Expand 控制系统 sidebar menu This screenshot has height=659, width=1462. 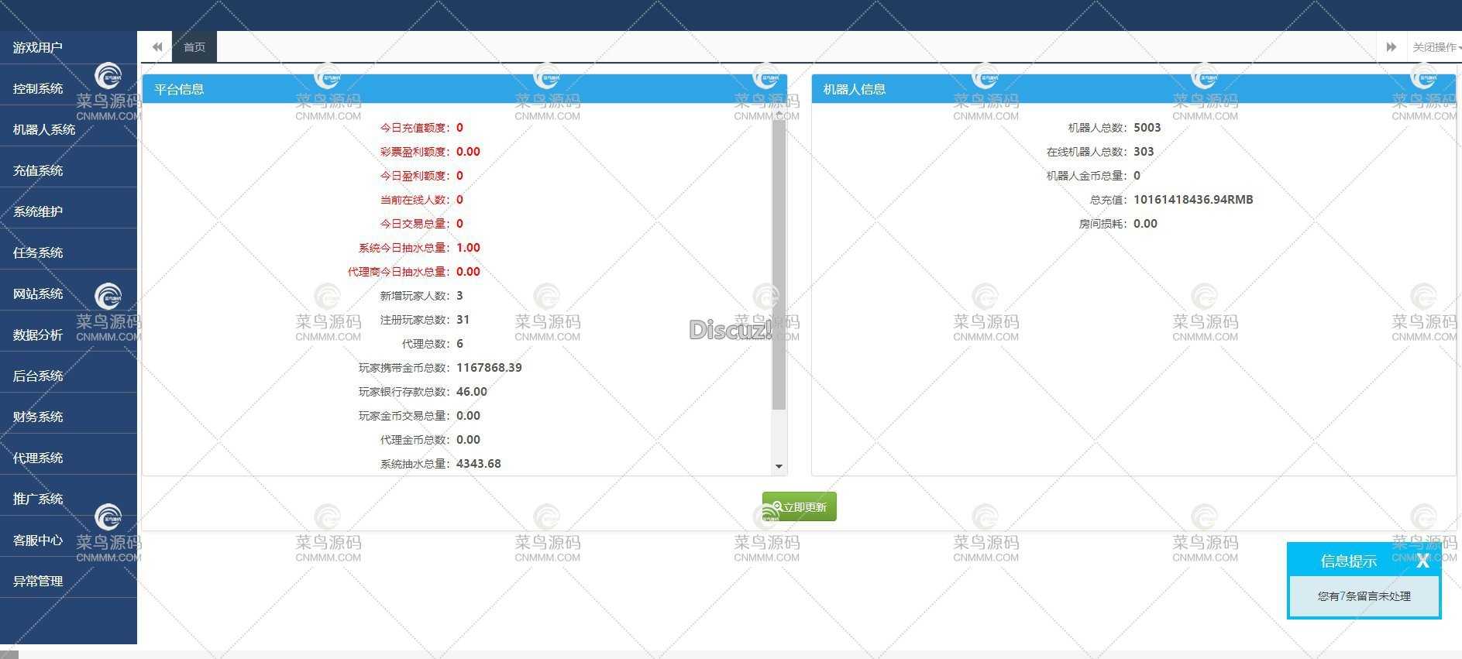38,89
